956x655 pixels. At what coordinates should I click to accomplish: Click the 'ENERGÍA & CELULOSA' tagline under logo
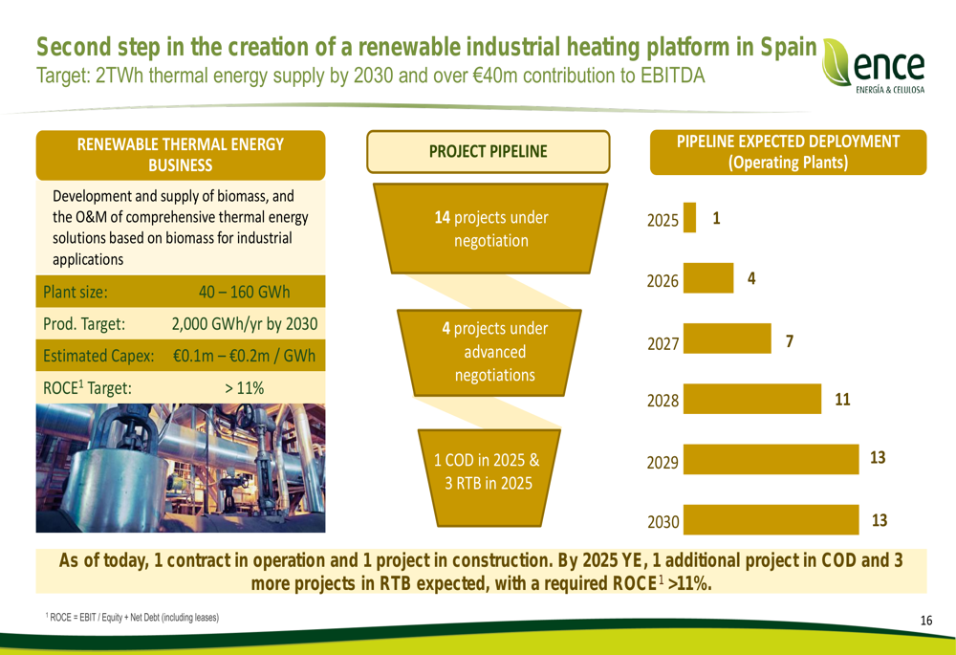point(890,90)
